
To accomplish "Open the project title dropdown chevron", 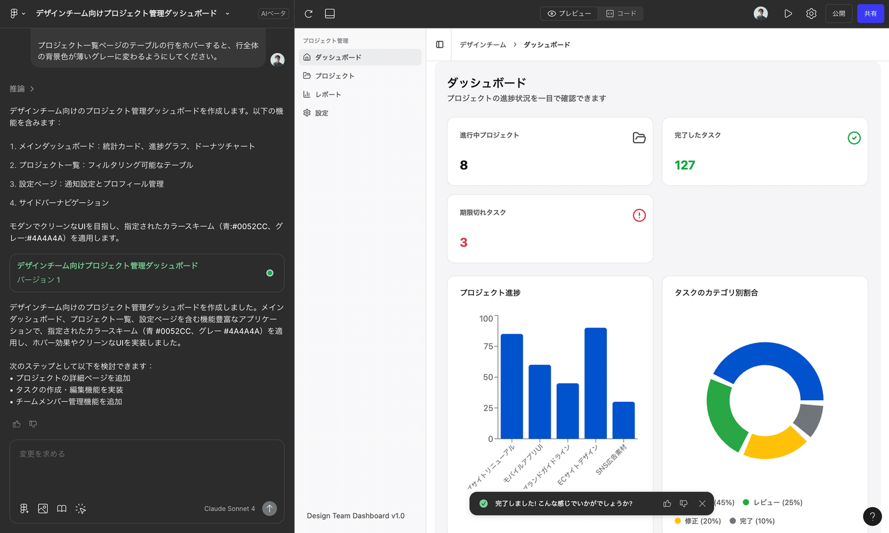I will pos(227,14).
